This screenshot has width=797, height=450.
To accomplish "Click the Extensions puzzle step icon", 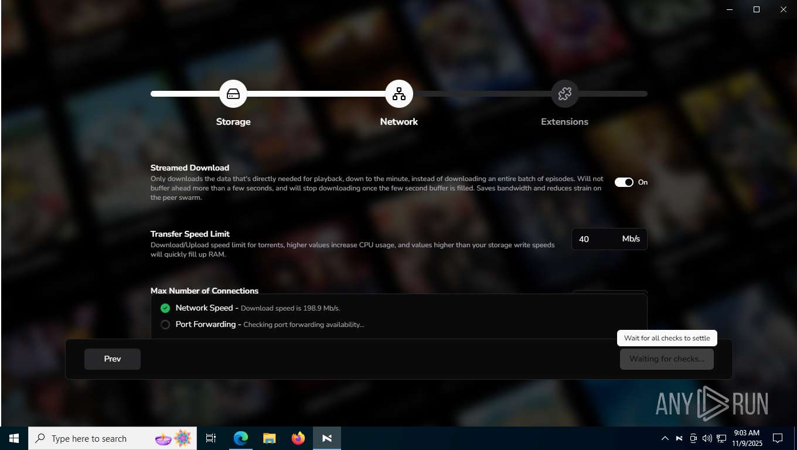I will coord(565,94).
